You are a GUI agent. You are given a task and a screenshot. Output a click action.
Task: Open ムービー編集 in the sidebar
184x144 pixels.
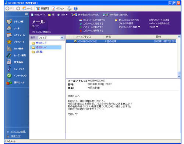click(16, 55)
